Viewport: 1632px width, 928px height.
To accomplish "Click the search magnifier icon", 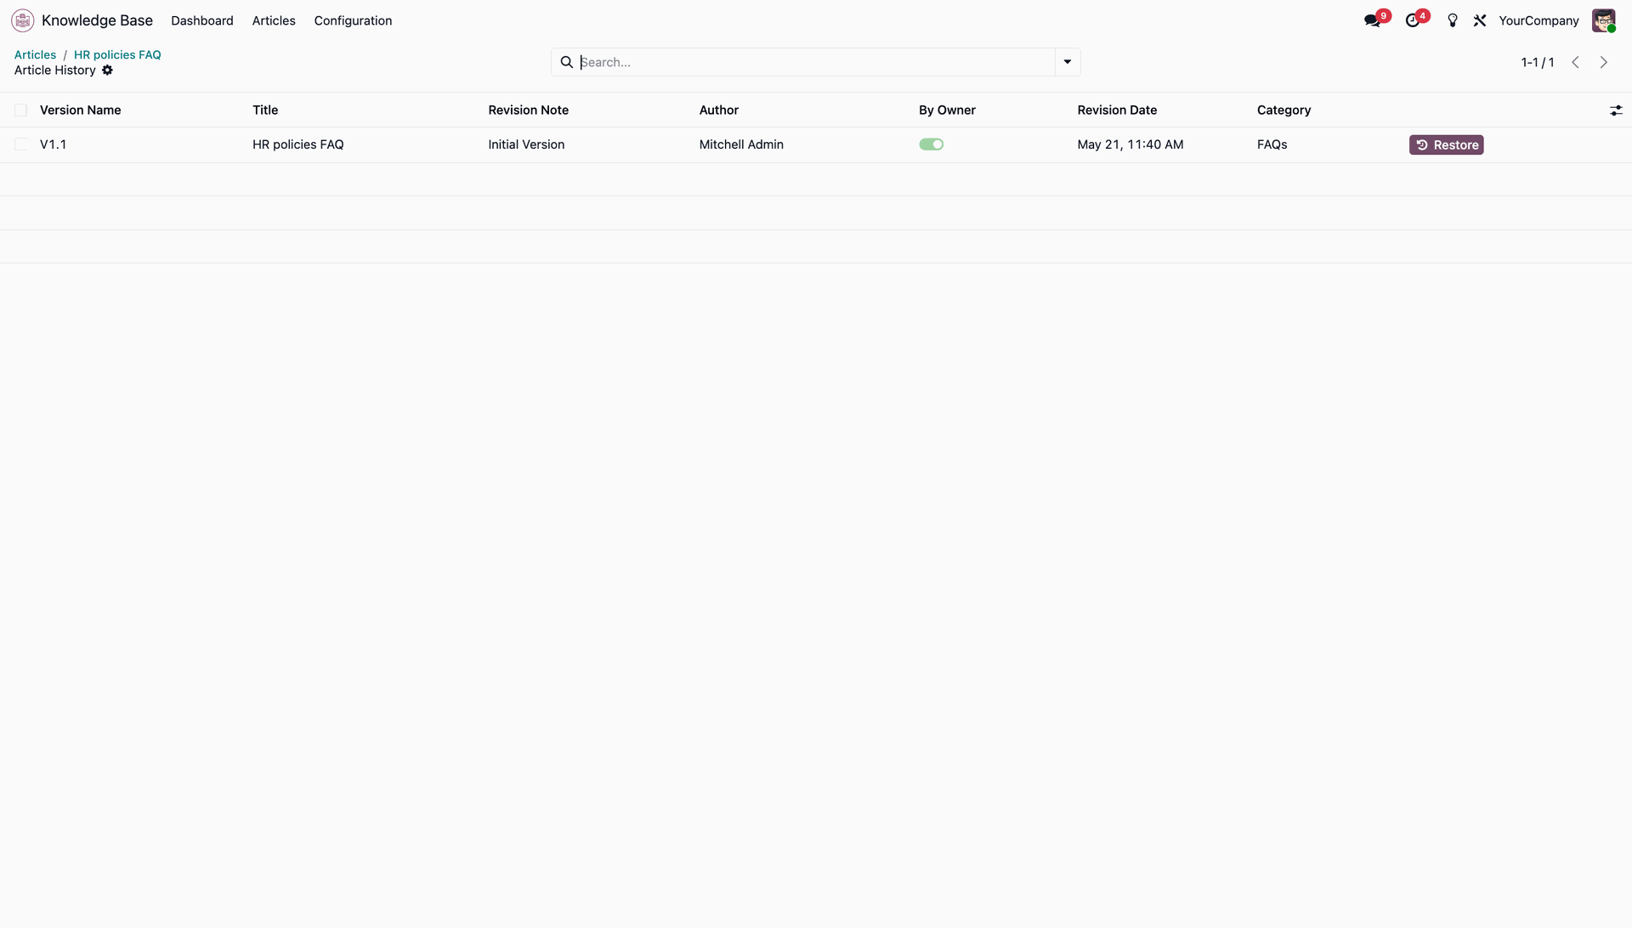I will pos(567,62).
